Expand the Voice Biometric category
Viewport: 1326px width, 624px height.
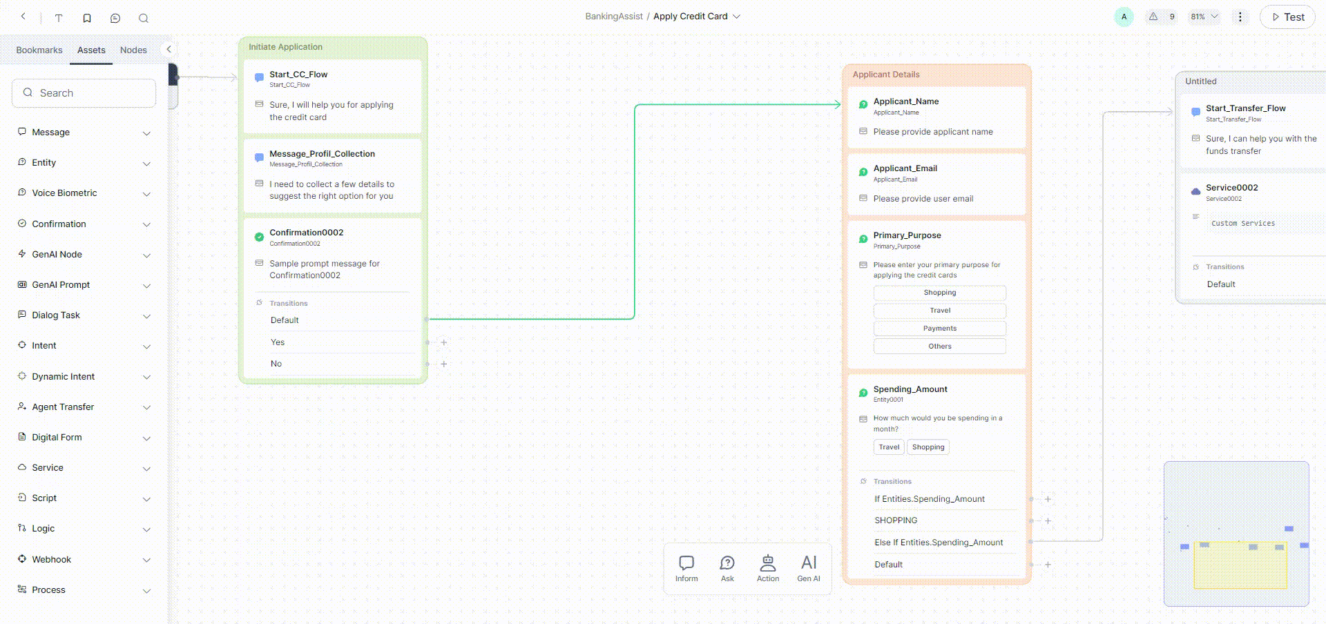click(146, 194)
